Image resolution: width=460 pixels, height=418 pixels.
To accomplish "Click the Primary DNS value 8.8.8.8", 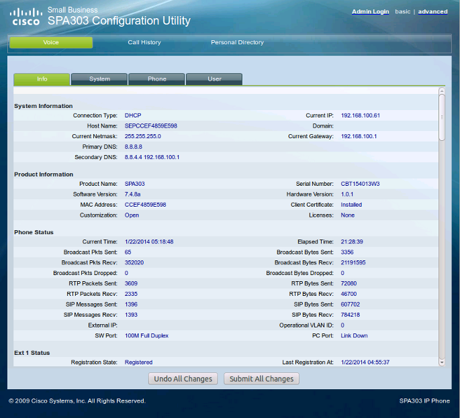I will (x=134, y=147).
